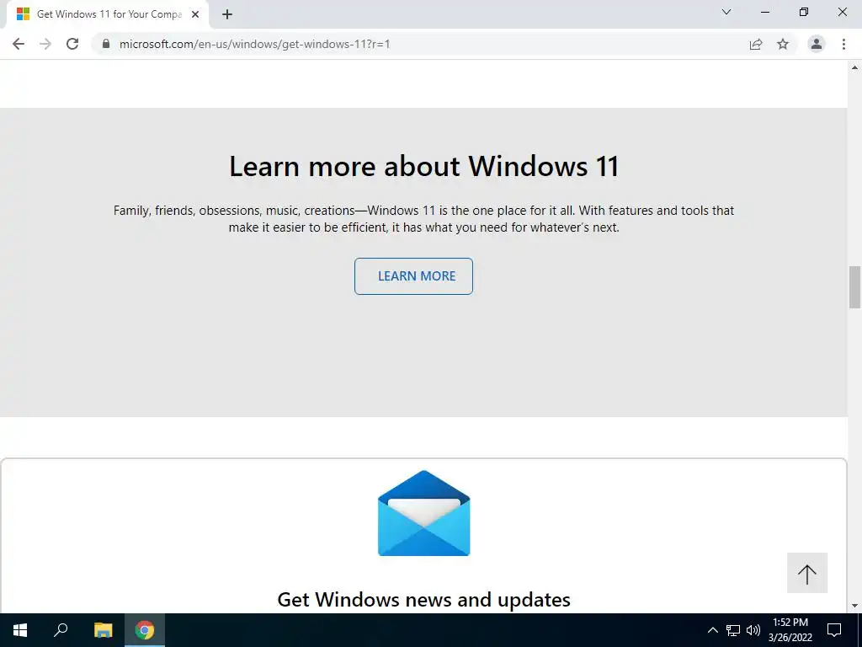The image size is (862, 647).
Task: Open a new tab with the plus button
Action: click(227, 14)
